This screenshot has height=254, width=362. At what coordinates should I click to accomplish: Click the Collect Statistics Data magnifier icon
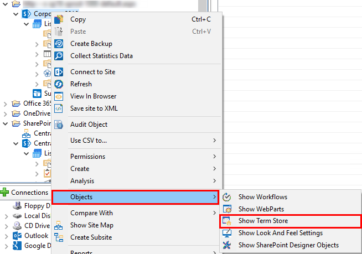click(x=59, y=56)
